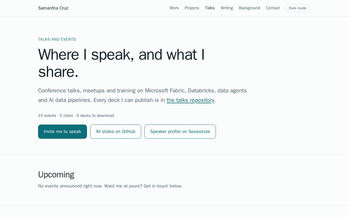Screen dimensions: 348x218
Task: Go to the Work page
Action: (x=174, y=8)
